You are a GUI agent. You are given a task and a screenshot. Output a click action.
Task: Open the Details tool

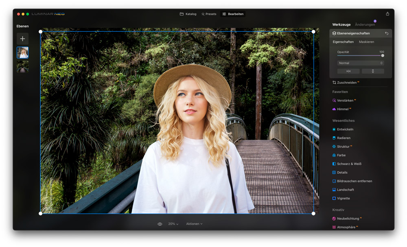pyautogui.click(x=340, y=173)
